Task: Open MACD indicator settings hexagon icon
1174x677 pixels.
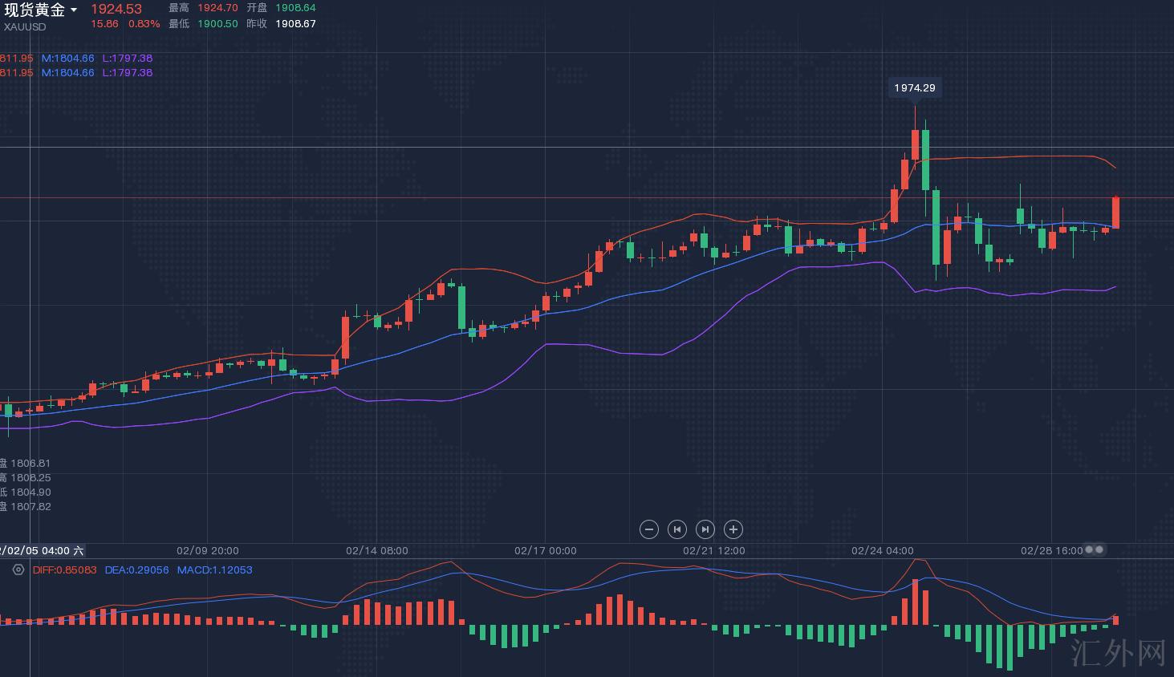Action: point(18,570)
